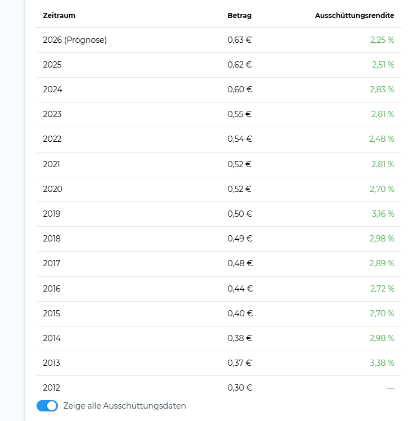Click the Ausschüttungsrendite column header
This screenshot has height=421, width=412.
pyautogui.click(x=355, y=16)
